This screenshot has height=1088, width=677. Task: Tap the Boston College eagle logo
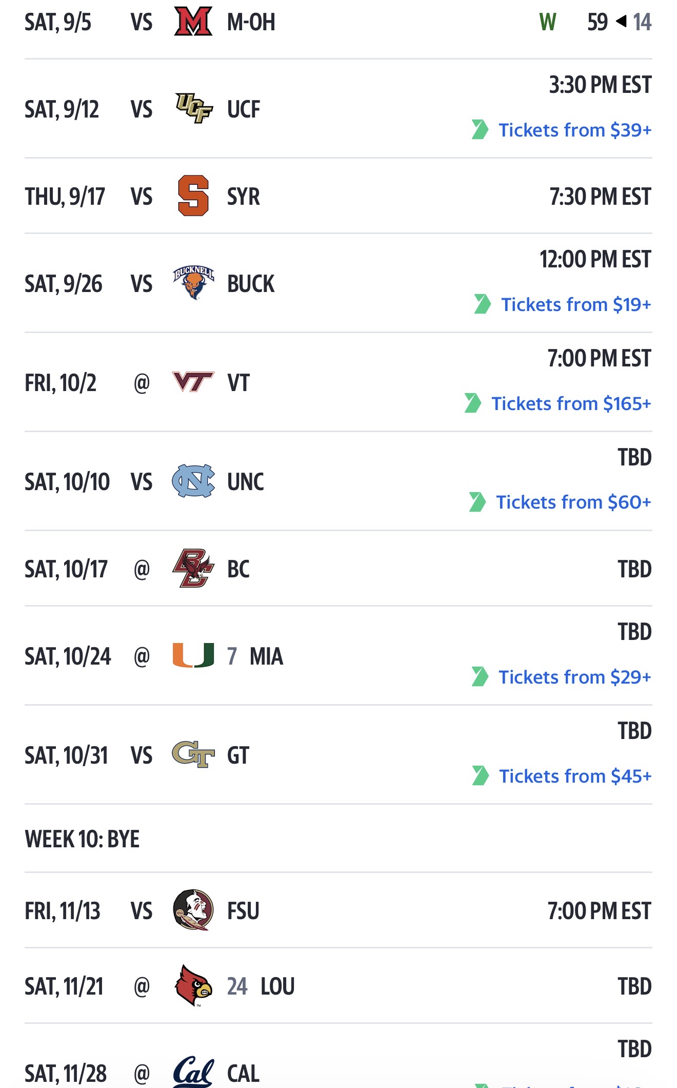193,568
